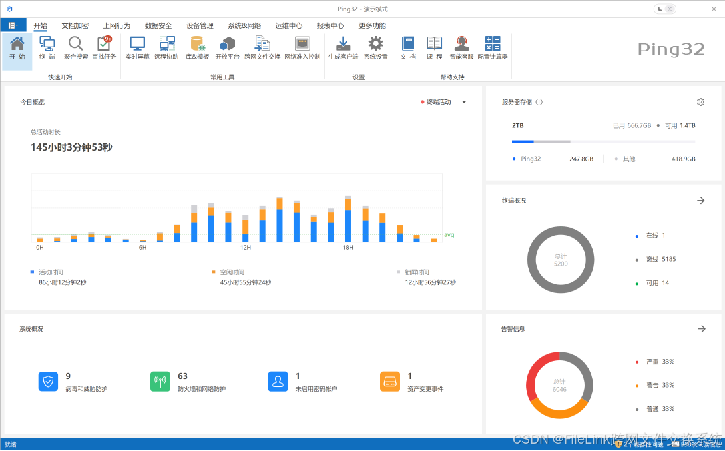Click the 可用 1.4TB storage label
The image size is (725, 451).
coord(680,125)
